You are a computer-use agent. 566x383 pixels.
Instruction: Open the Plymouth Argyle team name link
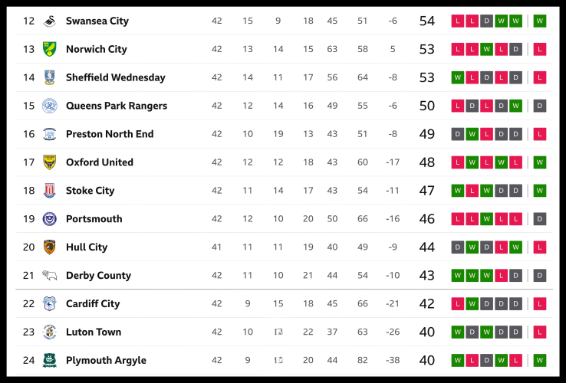tap(106, 361)
